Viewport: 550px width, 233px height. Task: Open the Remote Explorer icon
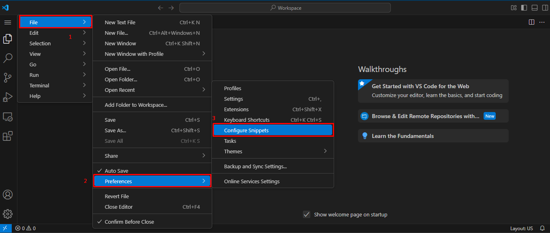[7, 117]
